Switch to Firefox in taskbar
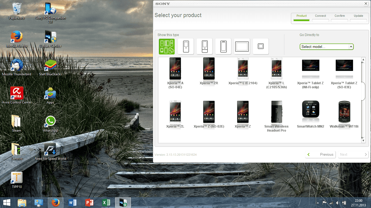The image size is (371, 208). pyautogui.click(x=56, y=203)
